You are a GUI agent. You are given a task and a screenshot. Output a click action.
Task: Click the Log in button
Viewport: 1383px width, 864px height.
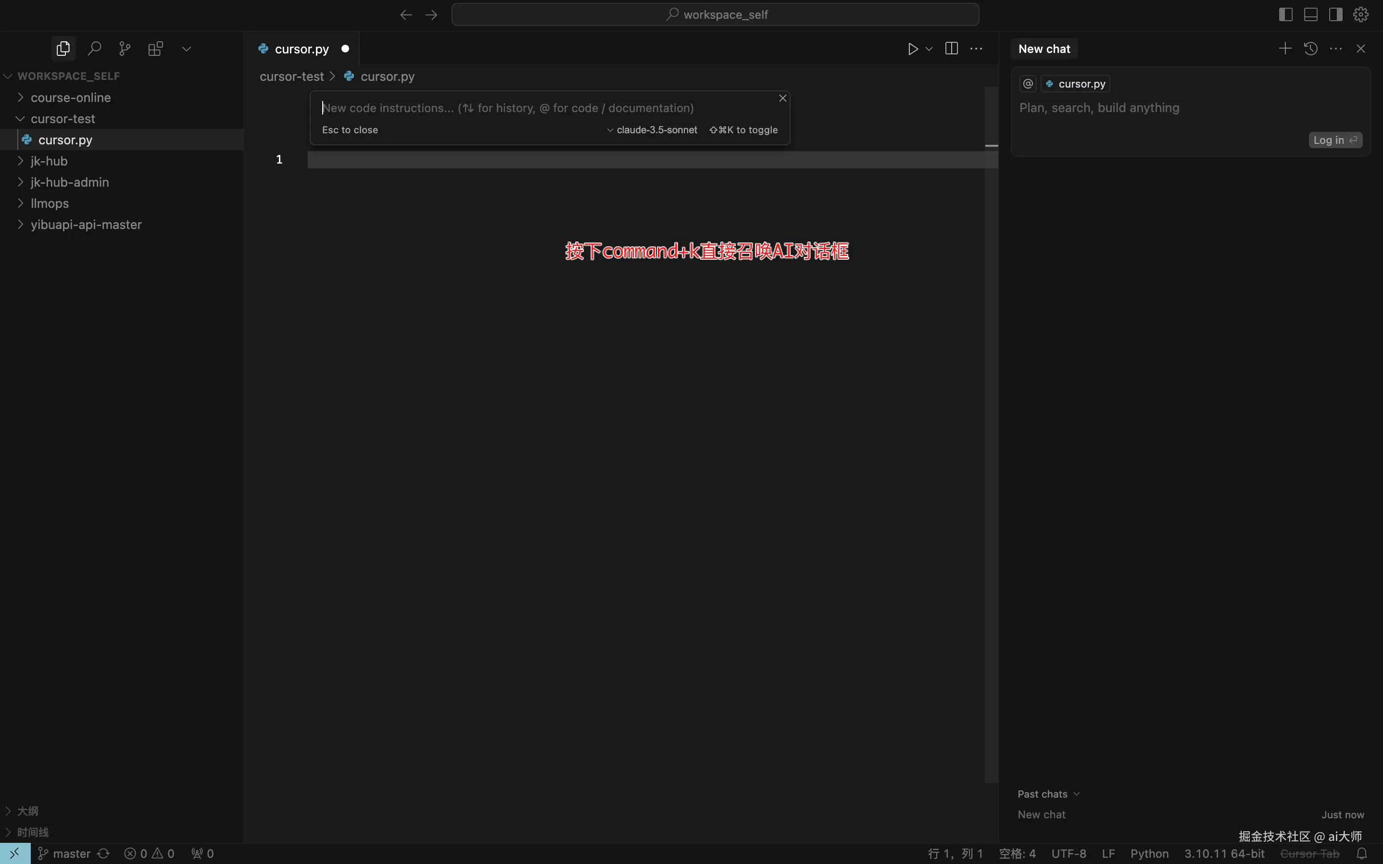point(1334,140)
